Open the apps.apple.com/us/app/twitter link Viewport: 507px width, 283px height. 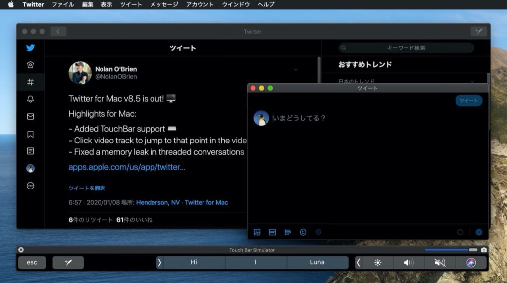(127, 167)
